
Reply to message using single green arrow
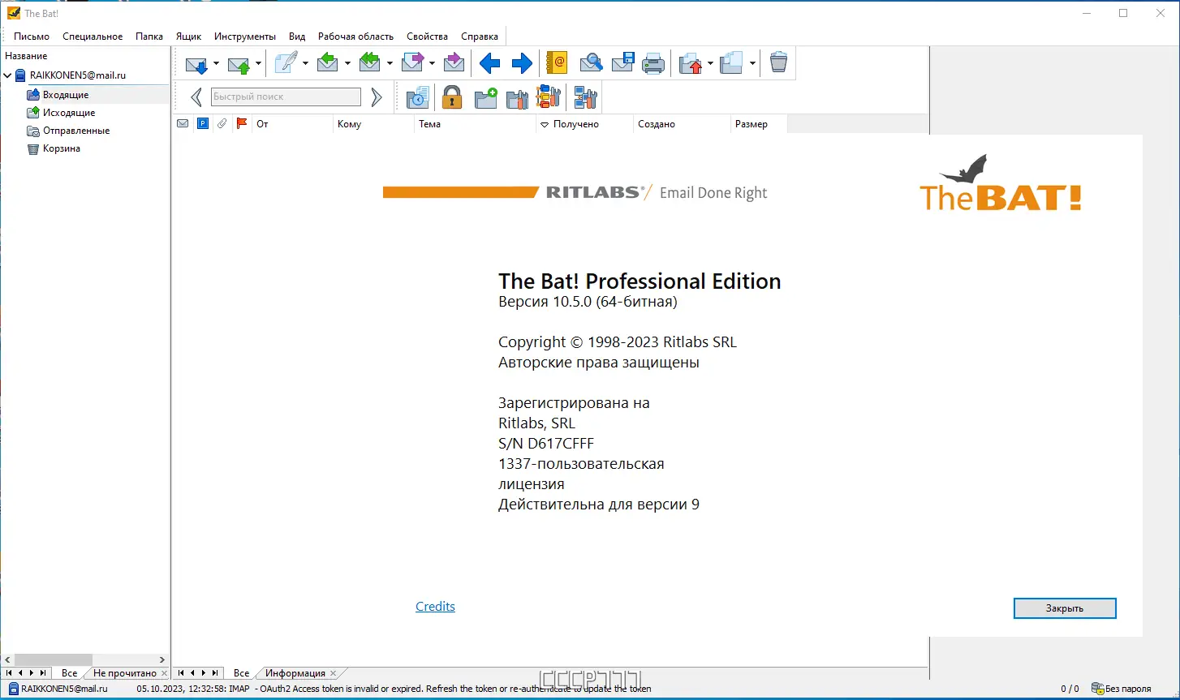tap(328, 62)
